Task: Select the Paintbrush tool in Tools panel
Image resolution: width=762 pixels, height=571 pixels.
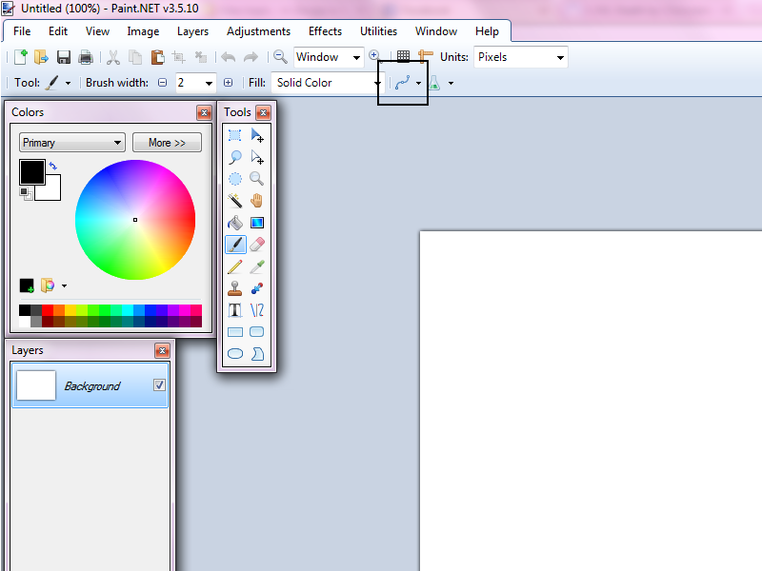Action: tap(235, 245)
